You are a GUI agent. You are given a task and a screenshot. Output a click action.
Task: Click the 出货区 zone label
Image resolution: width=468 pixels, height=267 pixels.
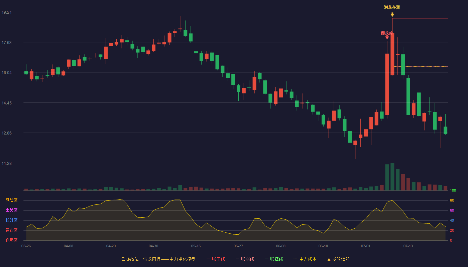pos(11,210)
